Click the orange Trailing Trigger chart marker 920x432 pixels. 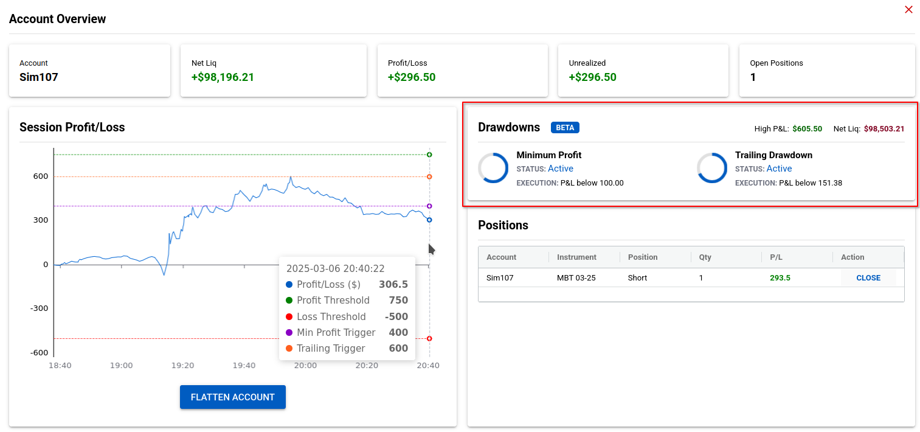click(x=429, y=176)
